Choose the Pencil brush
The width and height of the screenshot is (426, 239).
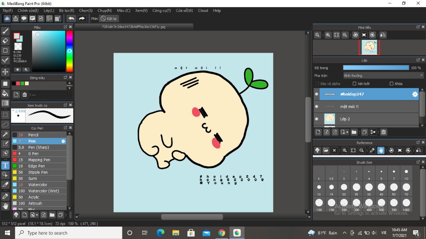click(x=39, y=135)
